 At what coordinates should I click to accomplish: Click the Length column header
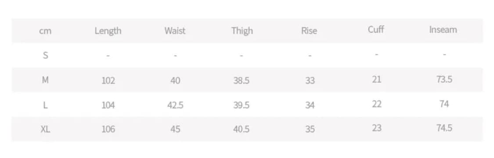tap(108, 31)
